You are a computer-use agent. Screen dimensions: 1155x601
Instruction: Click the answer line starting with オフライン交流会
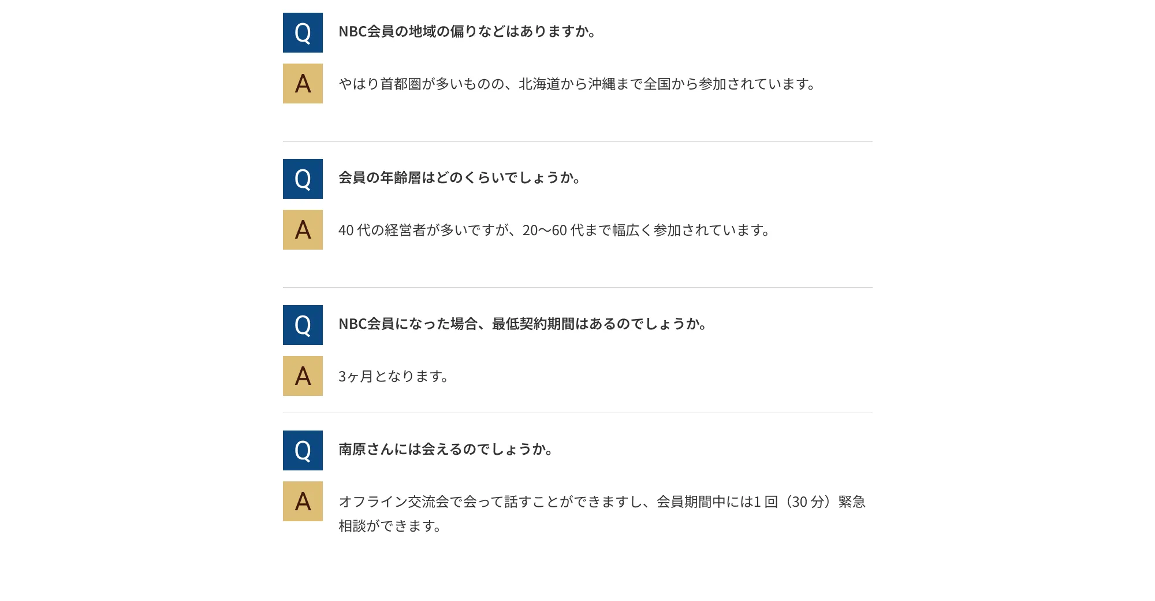point(602,502)
